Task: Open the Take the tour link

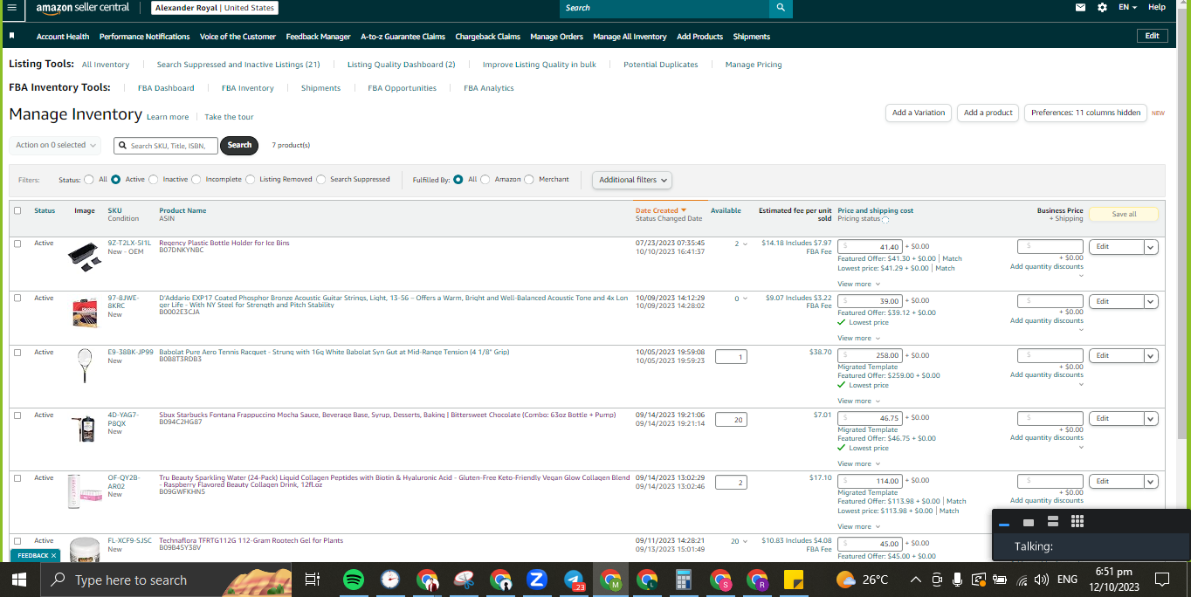Action: [229, 117]
